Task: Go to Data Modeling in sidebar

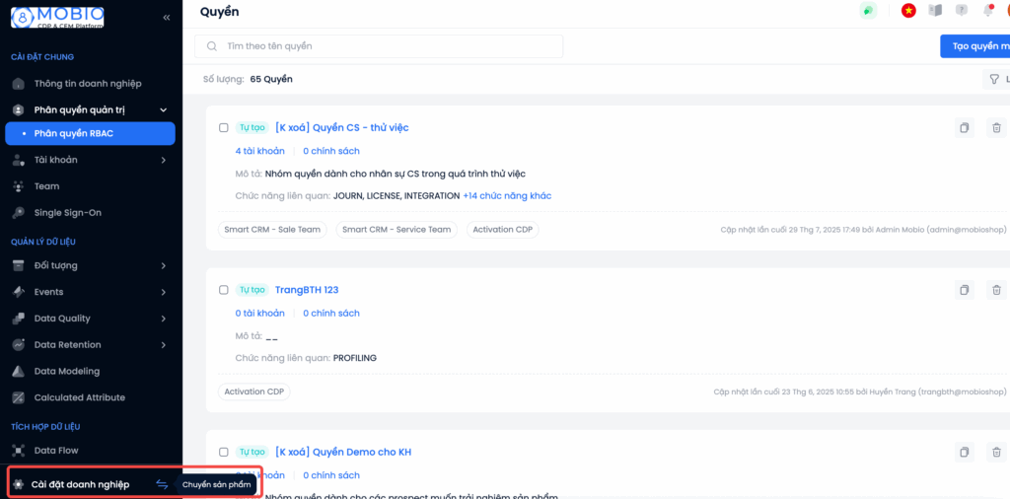Action: (x=66, y=372)
